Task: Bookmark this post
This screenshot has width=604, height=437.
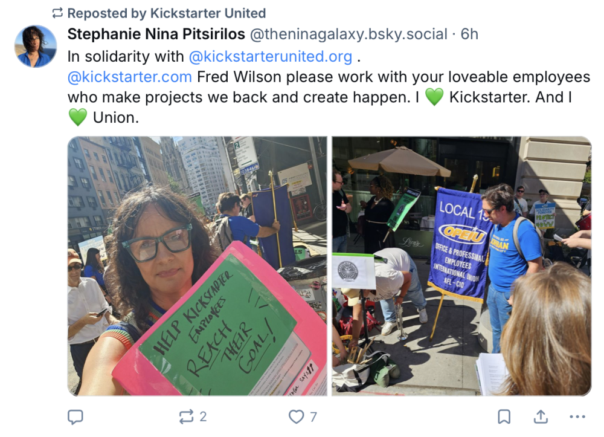Action: click(504, 416)
